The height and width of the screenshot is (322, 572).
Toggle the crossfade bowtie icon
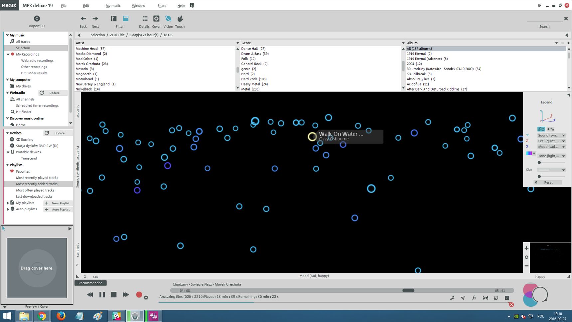(x=485, y=298)
